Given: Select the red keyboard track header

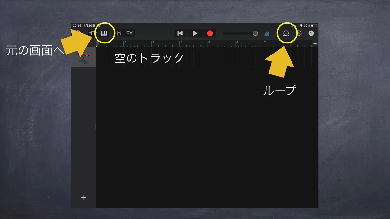Looking at the screenshot, I should [84, 57].
